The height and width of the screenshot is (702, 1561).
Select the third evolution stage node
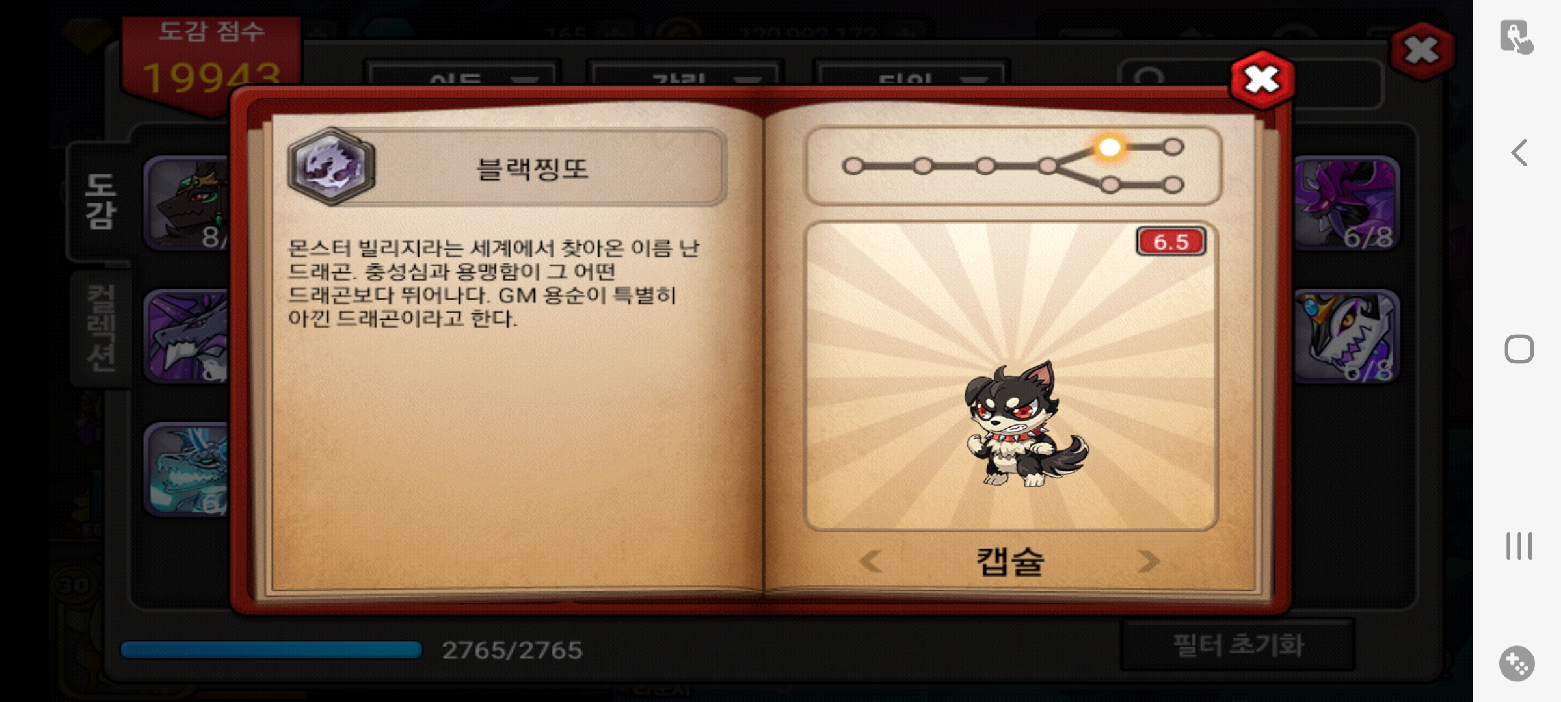[x=985, y=166]
